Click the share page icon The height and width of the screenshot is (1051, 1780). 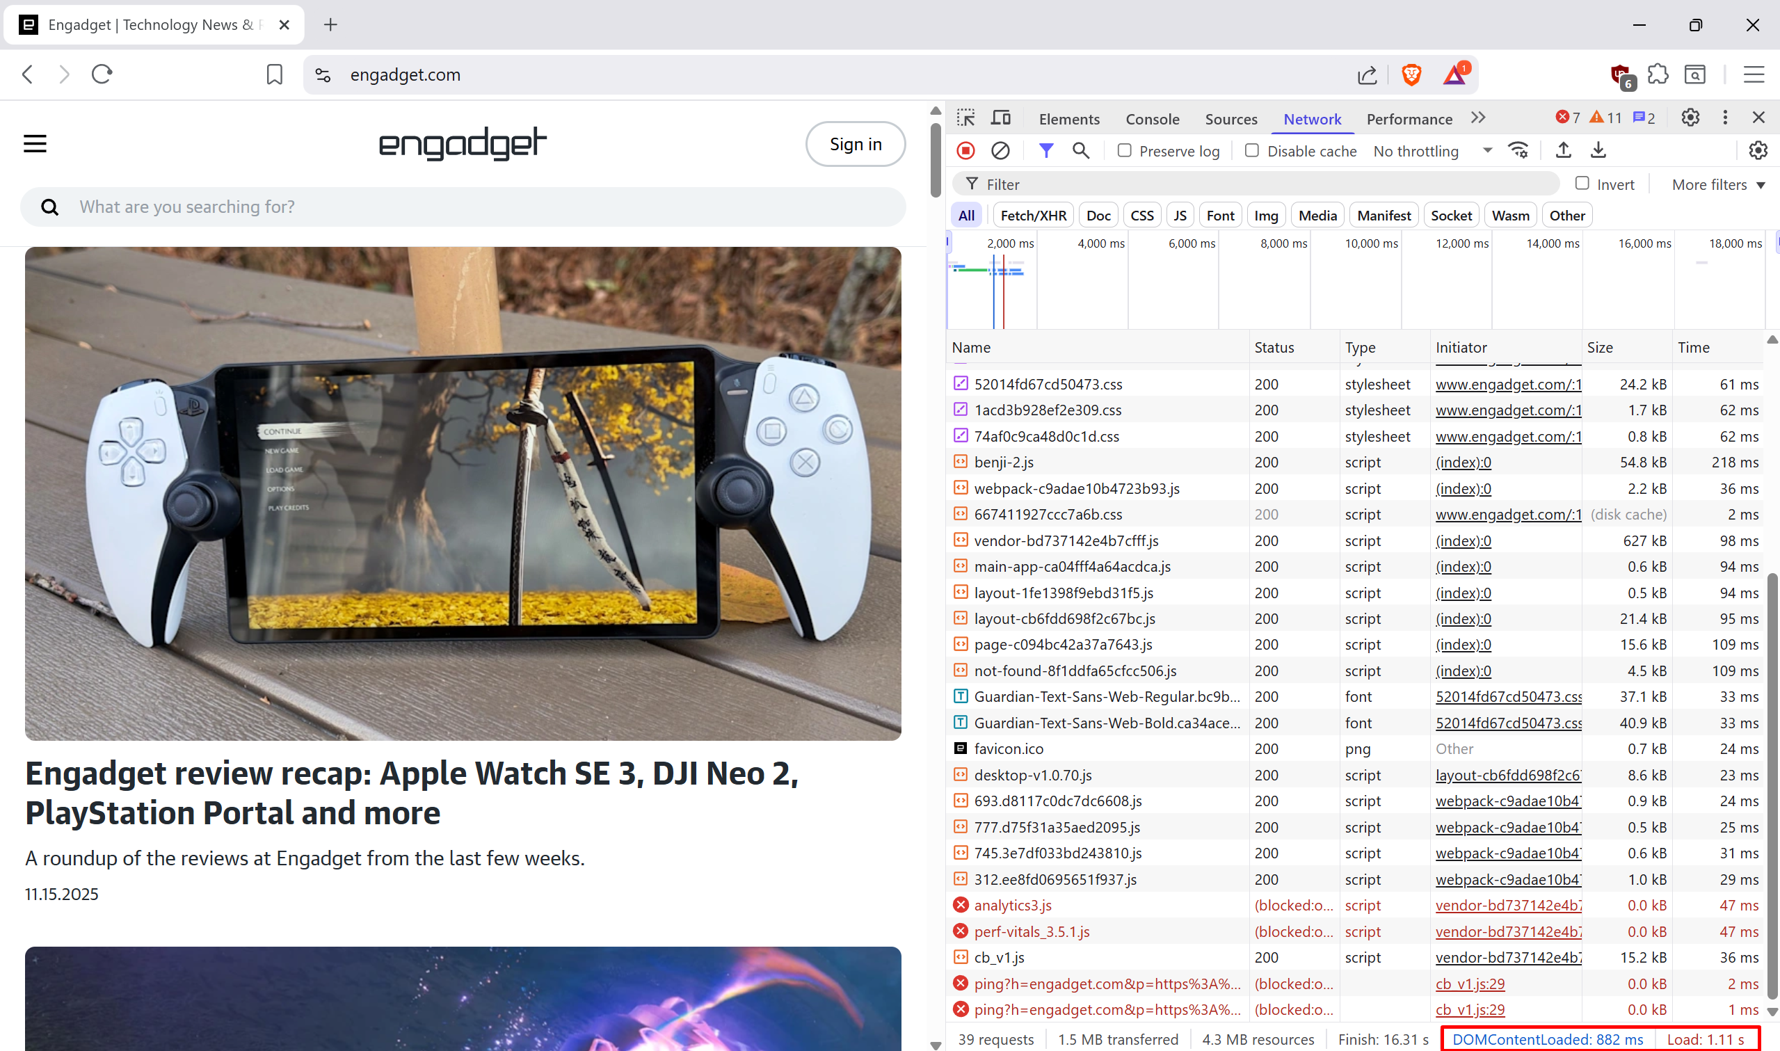point(1367,74)
